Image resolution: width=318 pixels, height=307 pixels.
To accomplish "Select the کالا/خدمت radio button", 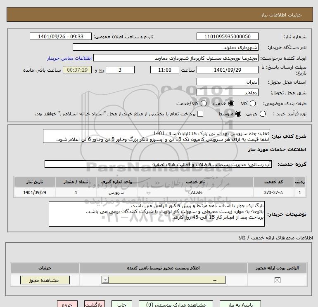I will point(204,103).
